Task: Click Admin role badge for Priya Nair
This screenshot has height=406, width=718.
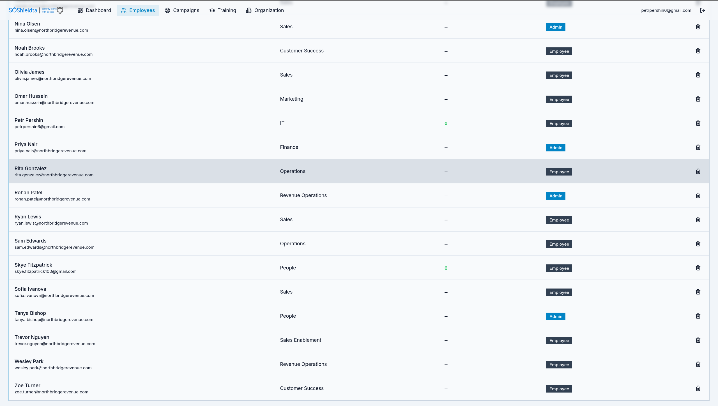Action: click(556, 148)
